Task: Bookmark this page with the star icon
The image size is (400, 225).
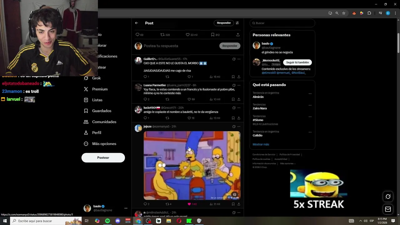Action: [x=344, y=13]
